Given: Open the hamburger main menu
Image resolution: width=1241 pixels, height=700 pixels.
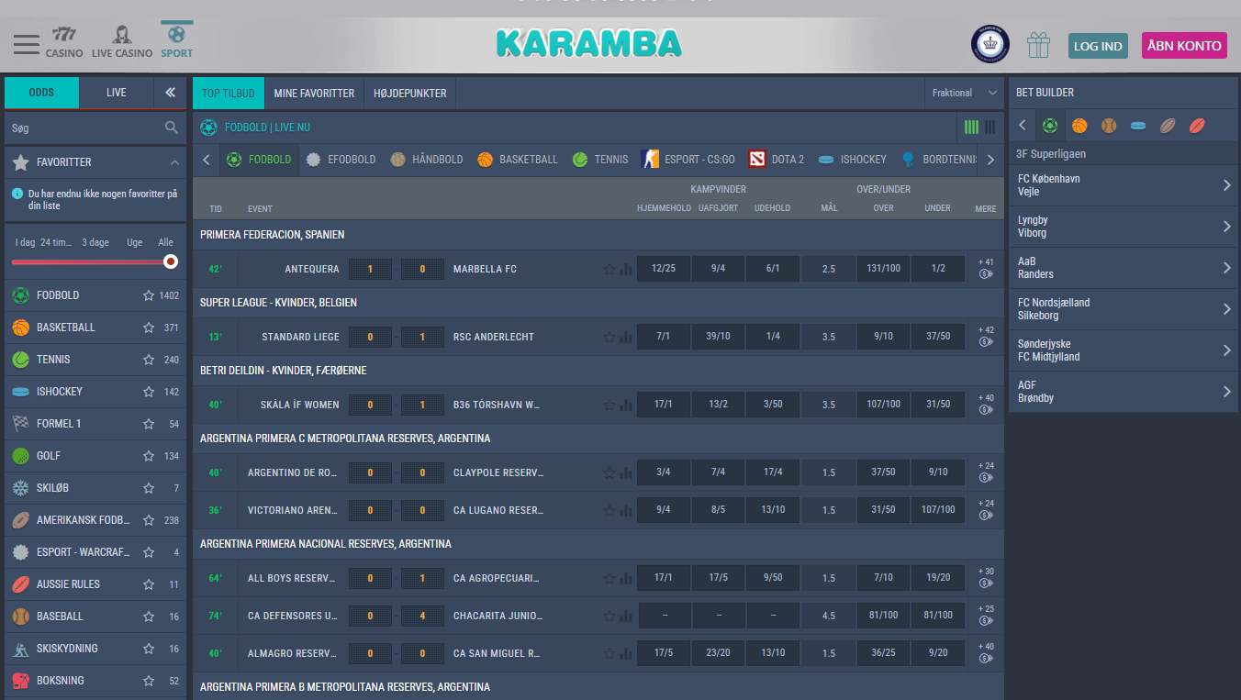Looking at the screenshot, I should point(27,44).
